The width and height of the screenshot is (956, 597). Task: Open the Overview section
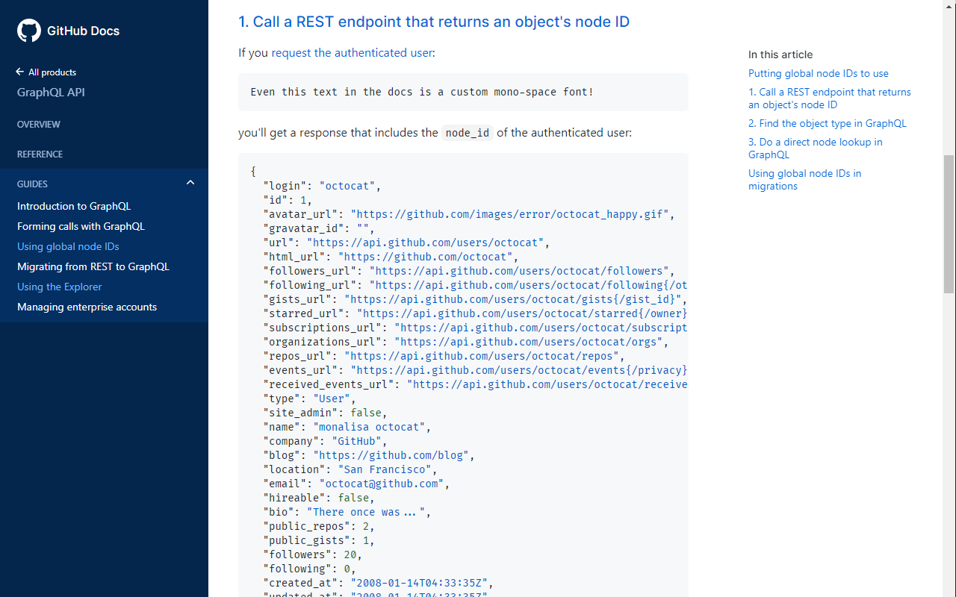[39, 124]
